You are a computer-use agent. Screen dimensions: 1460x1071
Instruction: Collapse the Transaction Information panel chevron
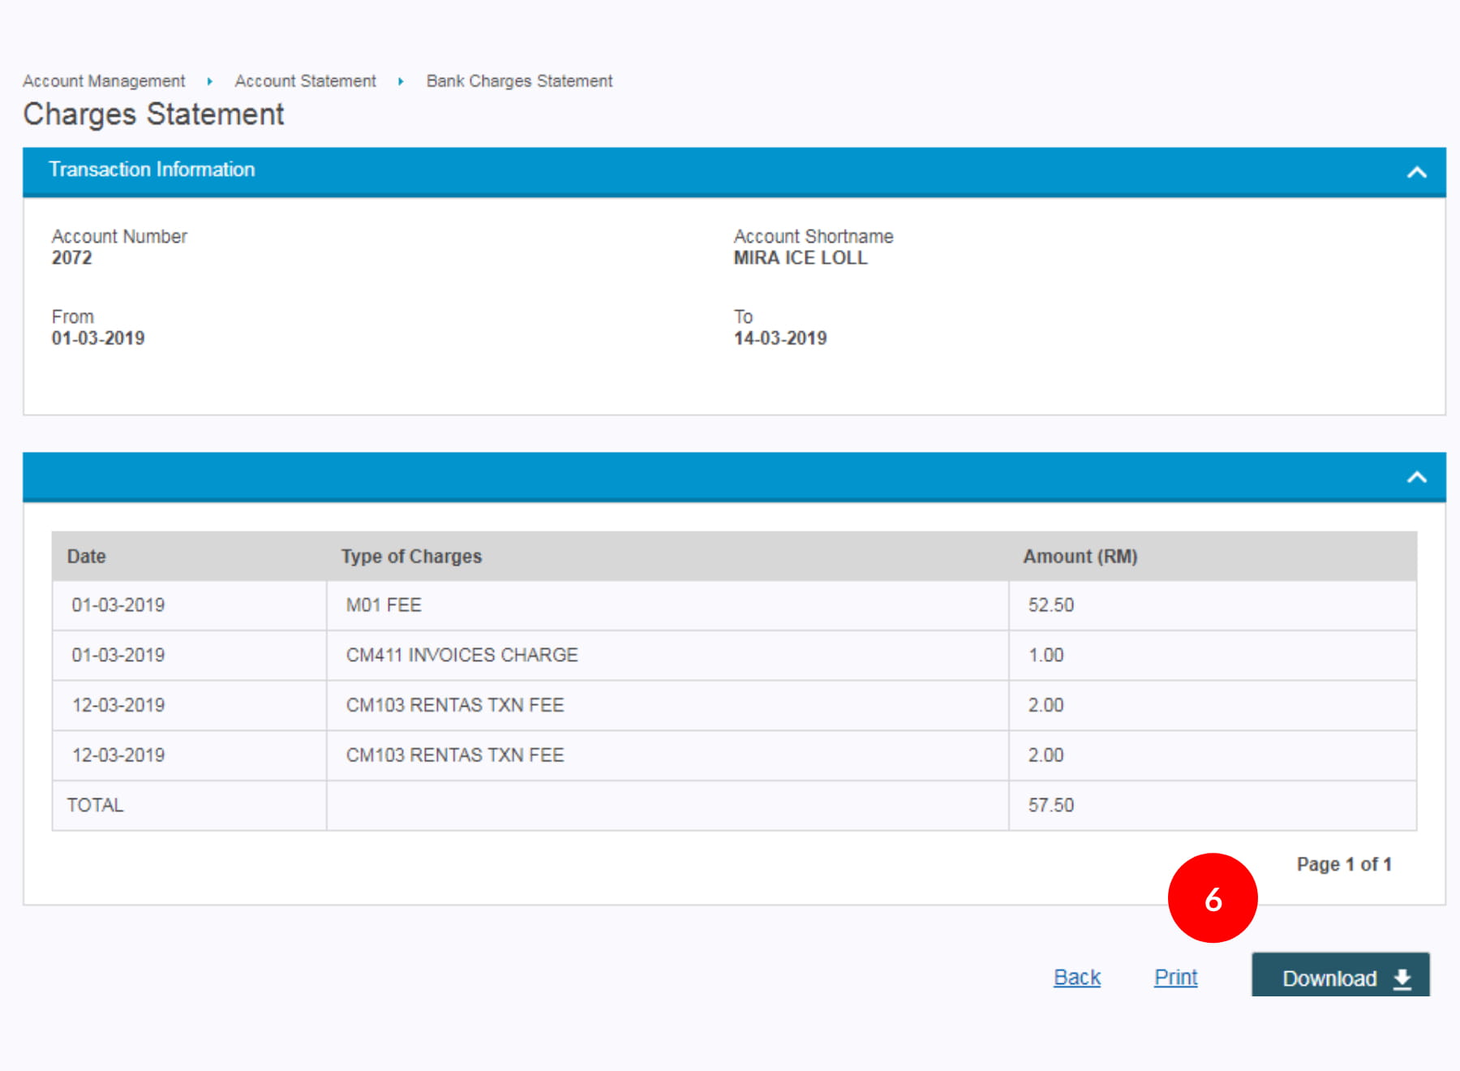(1416, 172)
